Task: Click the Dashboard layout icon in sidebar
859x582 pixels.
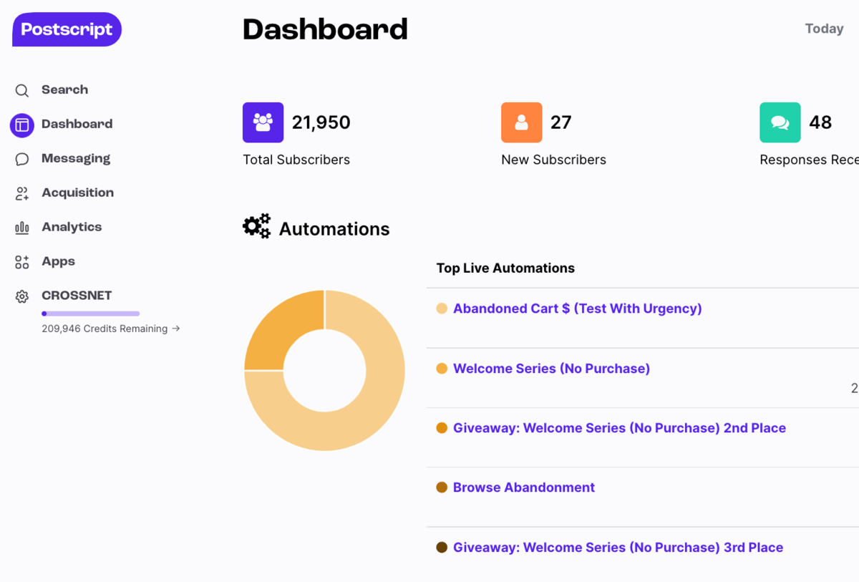Action: point(22,125)
